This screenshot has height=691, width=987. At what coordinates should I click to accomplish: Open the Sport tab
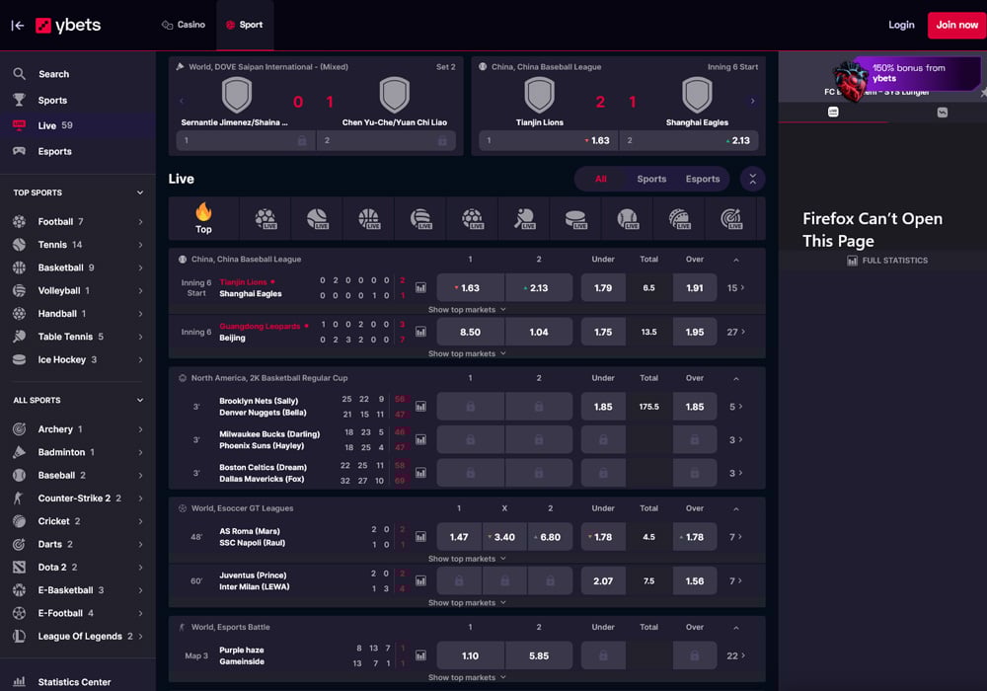point(245,25)
